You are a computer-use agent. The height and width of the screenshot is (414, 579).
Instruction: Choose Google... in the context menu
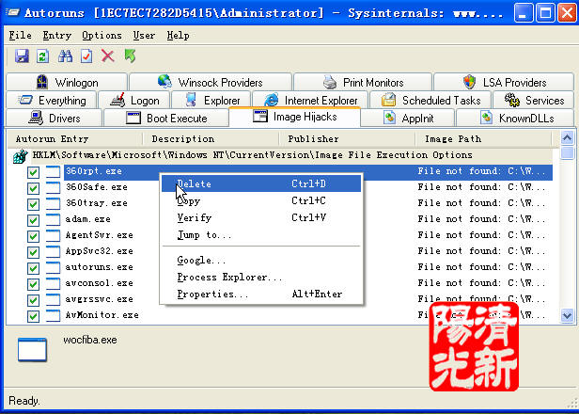pyautogui.click(x=261, y=261)
